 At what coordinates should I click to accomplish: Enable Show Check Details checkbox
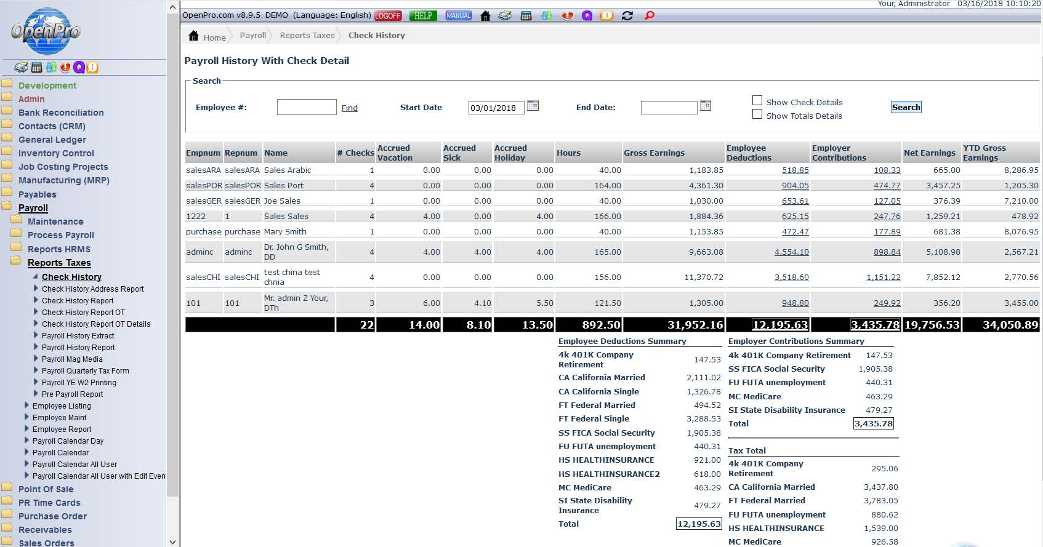[757, 101]
